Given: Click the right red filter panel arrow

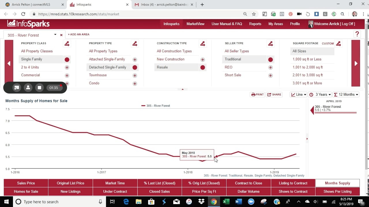Looking at the screenshot, I should [x=356, y=63].
